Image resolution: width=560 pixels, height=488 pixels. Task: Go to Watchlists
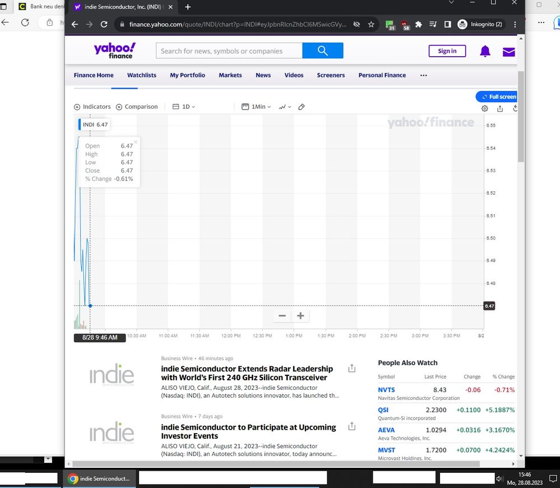142,75
